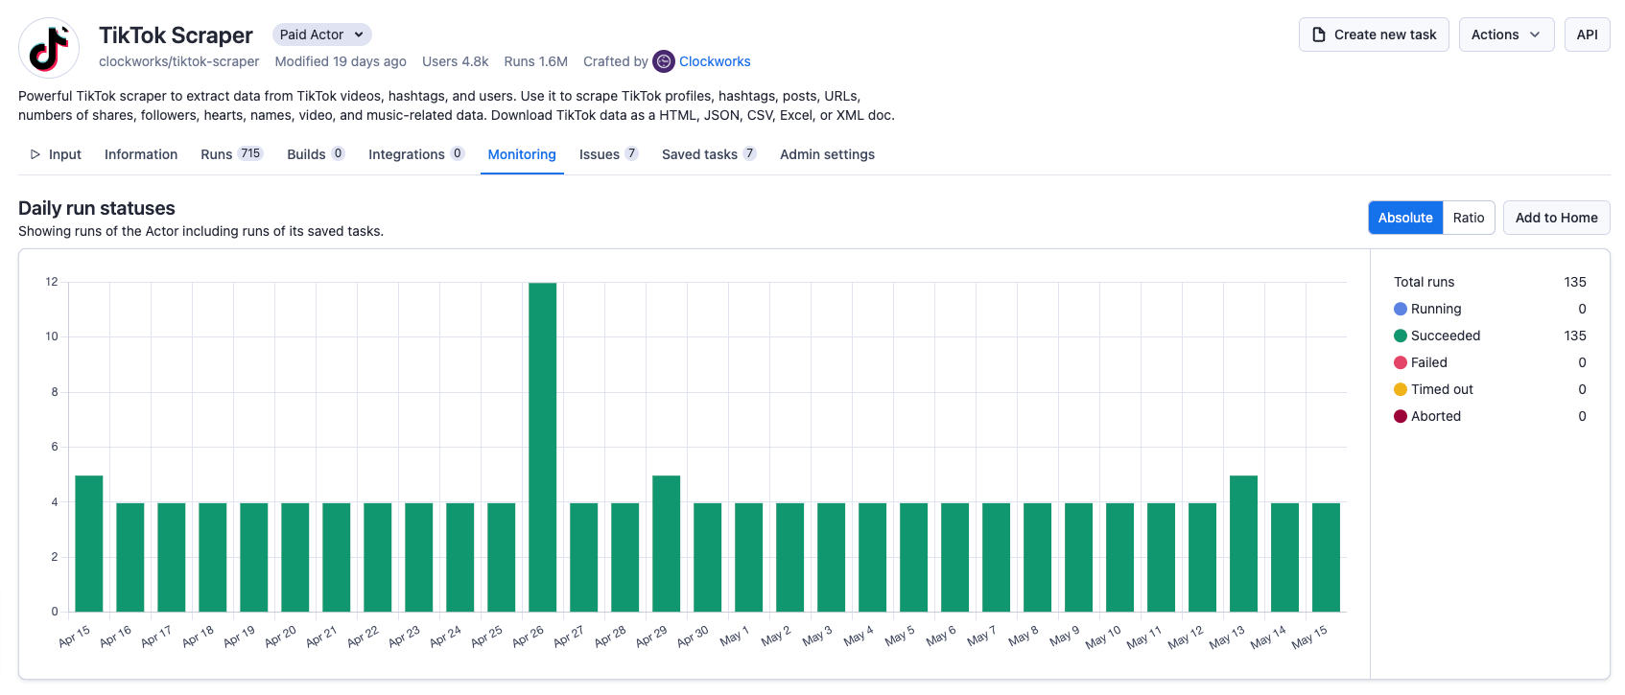The width and height of the screenshot is (1625, 695).
Task: Switch to Saved tasks tab
Action: (x=709, y=154)
